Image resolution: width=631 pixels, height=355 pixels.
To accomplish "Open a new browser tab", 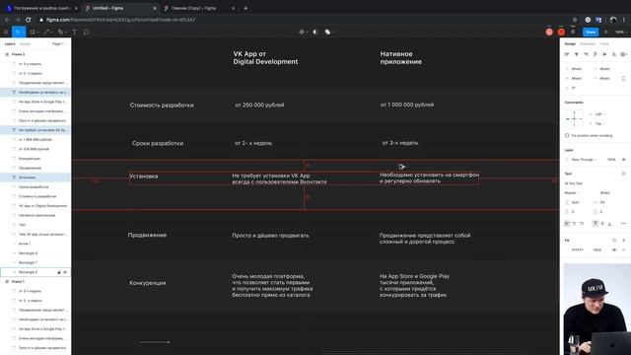I will click(x=245, y=8).
